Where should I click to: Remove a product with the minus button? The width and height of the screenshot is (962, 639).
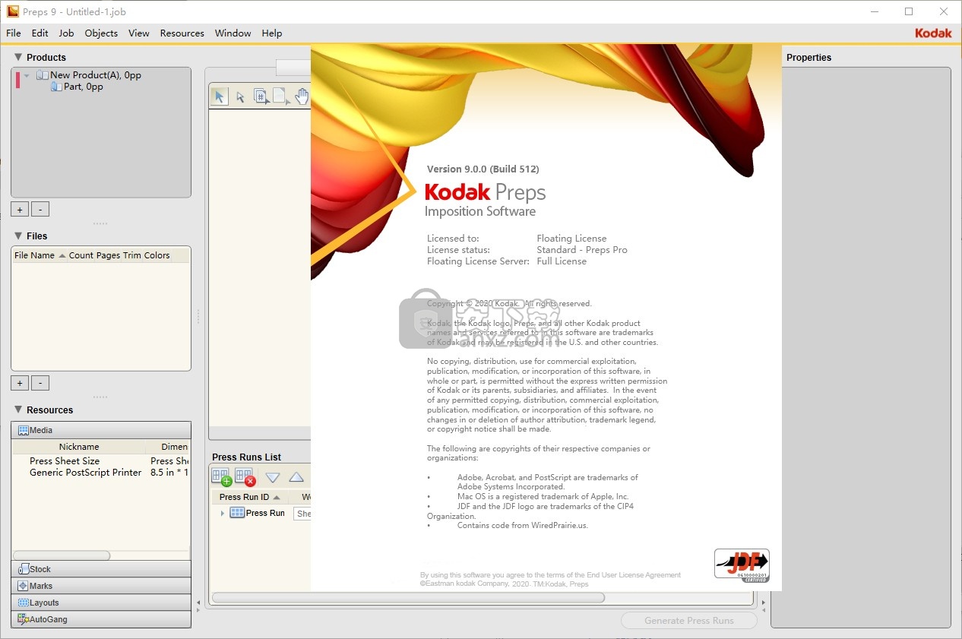[40, 209]
